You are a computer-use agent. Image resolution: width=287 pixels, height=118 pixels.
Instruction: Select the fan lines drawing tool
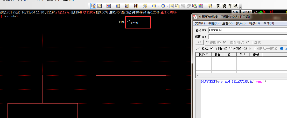tap(127, 6)
